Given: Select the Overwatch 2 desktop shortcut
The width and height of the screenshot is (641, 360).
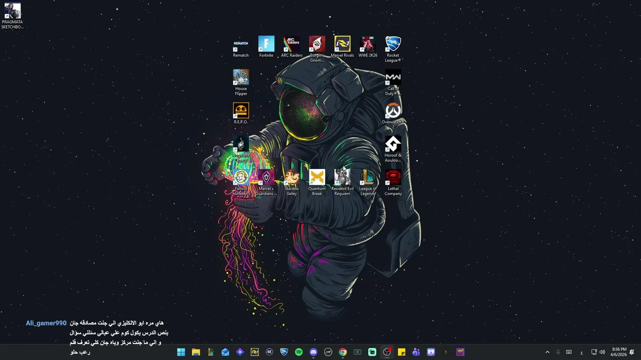Looking at the screenshot, I should pyautogui.click(x=393, y=115).
